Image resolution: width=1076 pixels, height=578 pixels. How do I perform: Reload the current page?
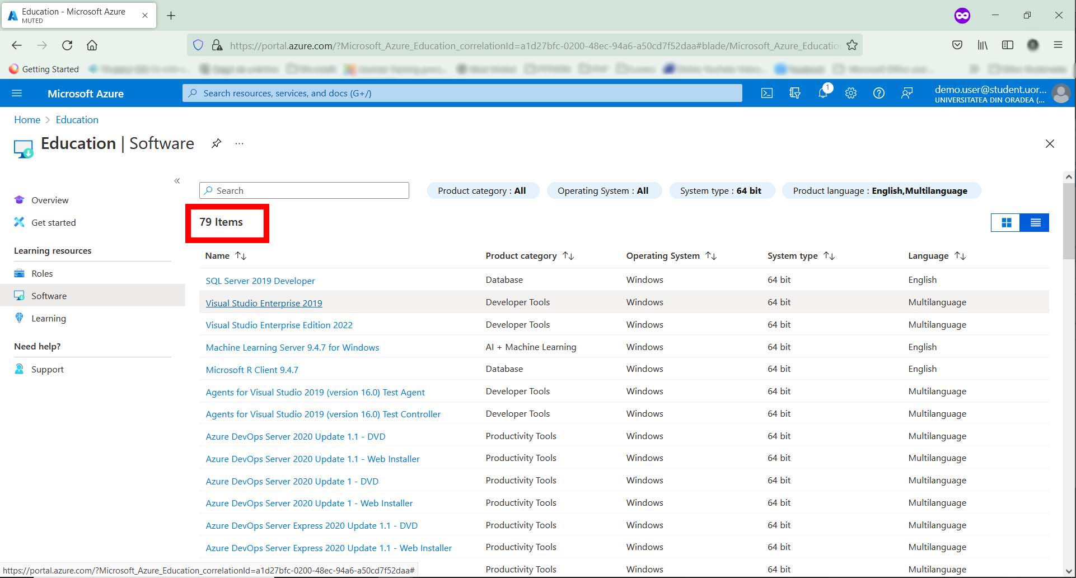(x=67, y=45)
